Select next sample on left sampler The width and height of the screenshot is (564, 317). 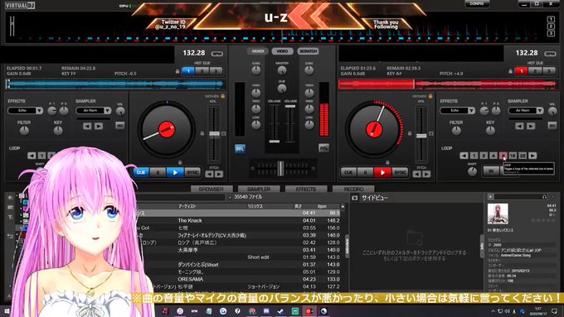click(99, 126)
